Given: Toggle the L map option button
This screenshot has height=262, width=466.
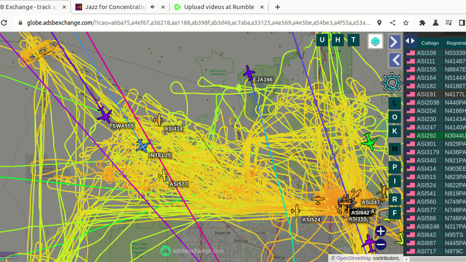Looking at the screenshot, I should point(395,103).
